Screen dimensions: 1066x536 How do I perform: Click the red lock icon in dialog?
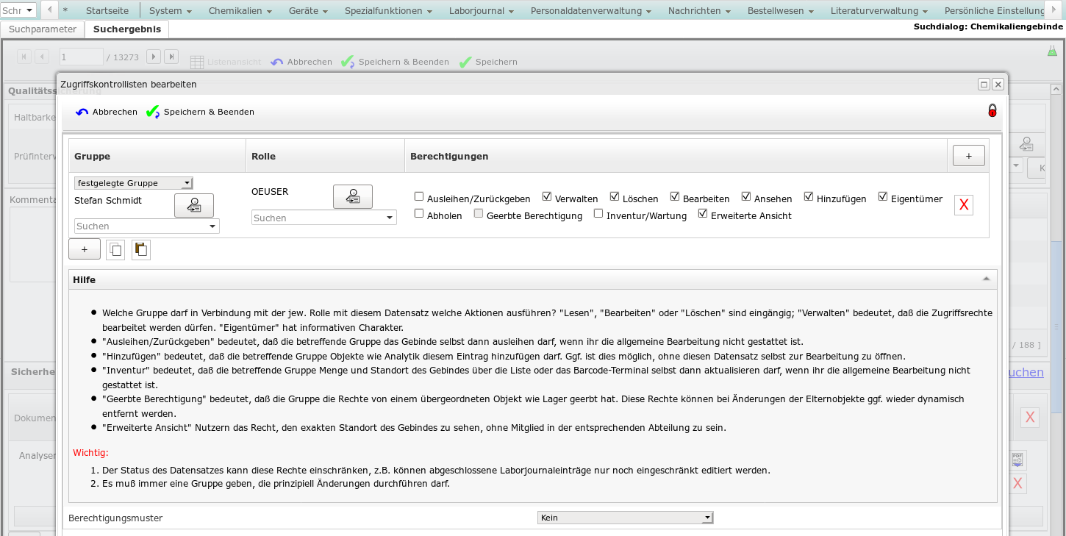coord(992,111)
